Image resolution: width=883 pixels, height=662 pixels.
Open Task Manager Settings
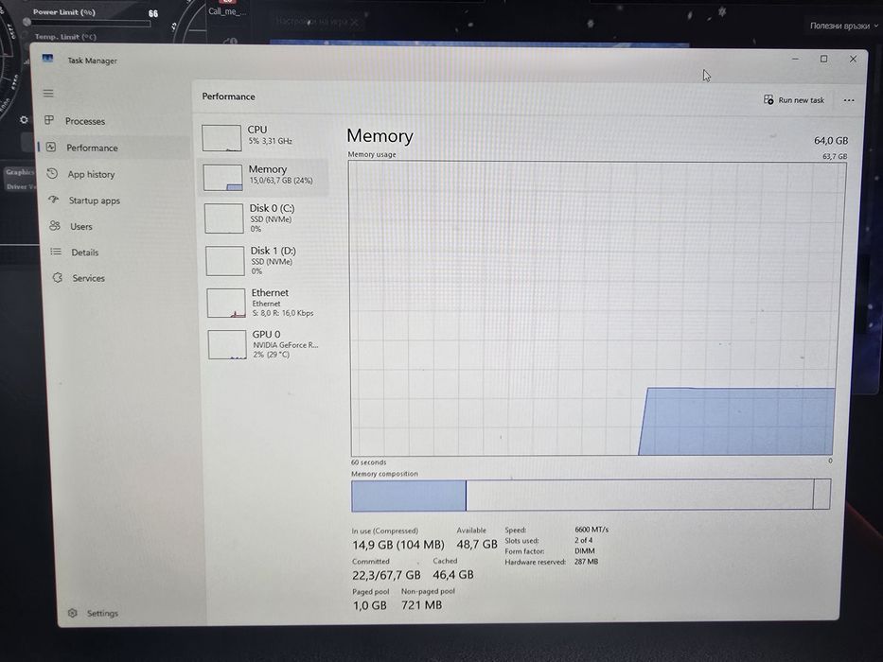coord(102,613)
